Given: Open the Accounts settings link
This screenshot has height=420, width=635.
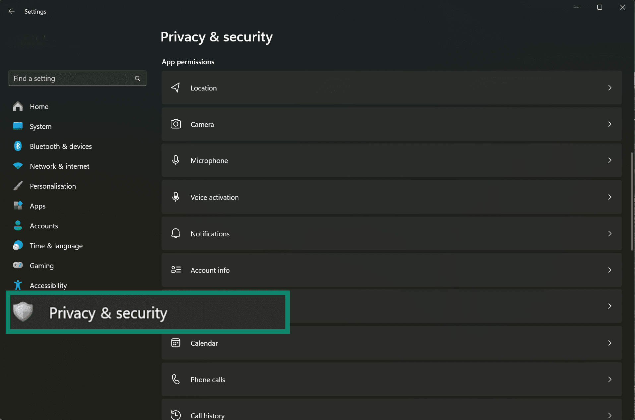Looking at the screenshot, I should pos(43,226).
